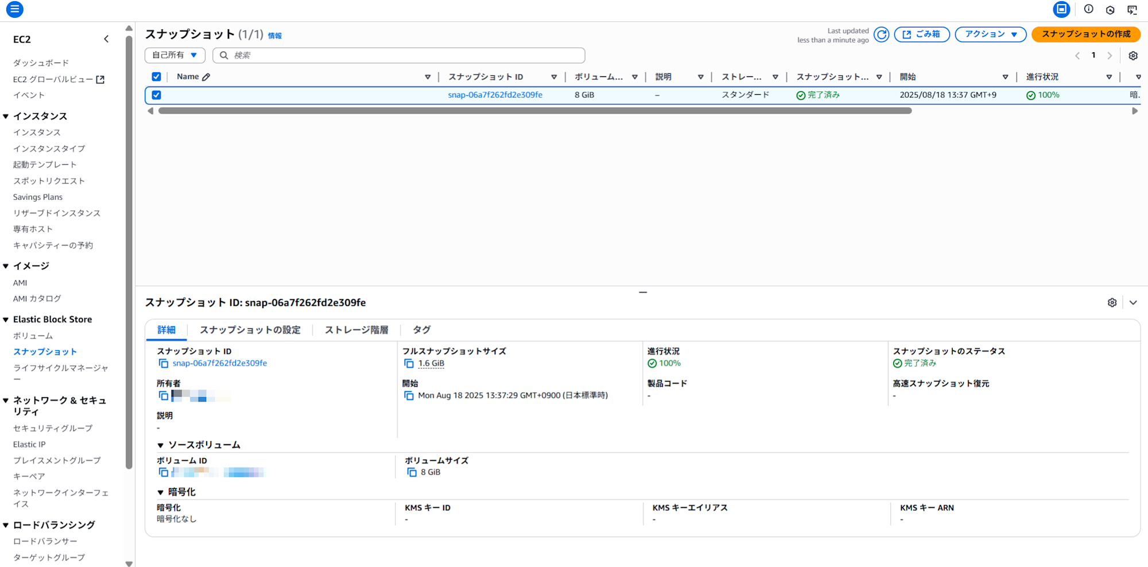This screenshot has width=1148, height=567.
Task: Open Savings Plans in the sidebar
Action: [x=38, y=197]
